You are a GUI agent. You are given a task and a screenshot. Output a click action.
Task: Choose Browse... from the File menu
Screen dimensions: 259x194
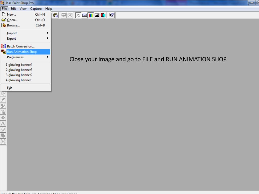click(x=26, y=26)
